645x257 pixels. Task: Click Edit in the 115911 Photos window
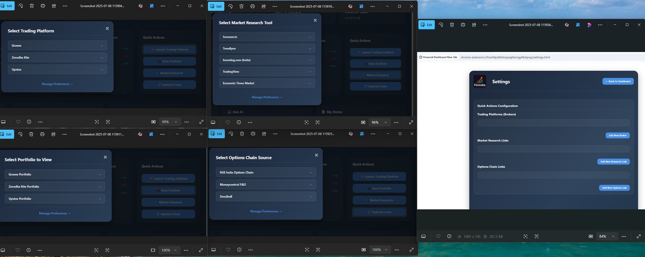[7, 134]
